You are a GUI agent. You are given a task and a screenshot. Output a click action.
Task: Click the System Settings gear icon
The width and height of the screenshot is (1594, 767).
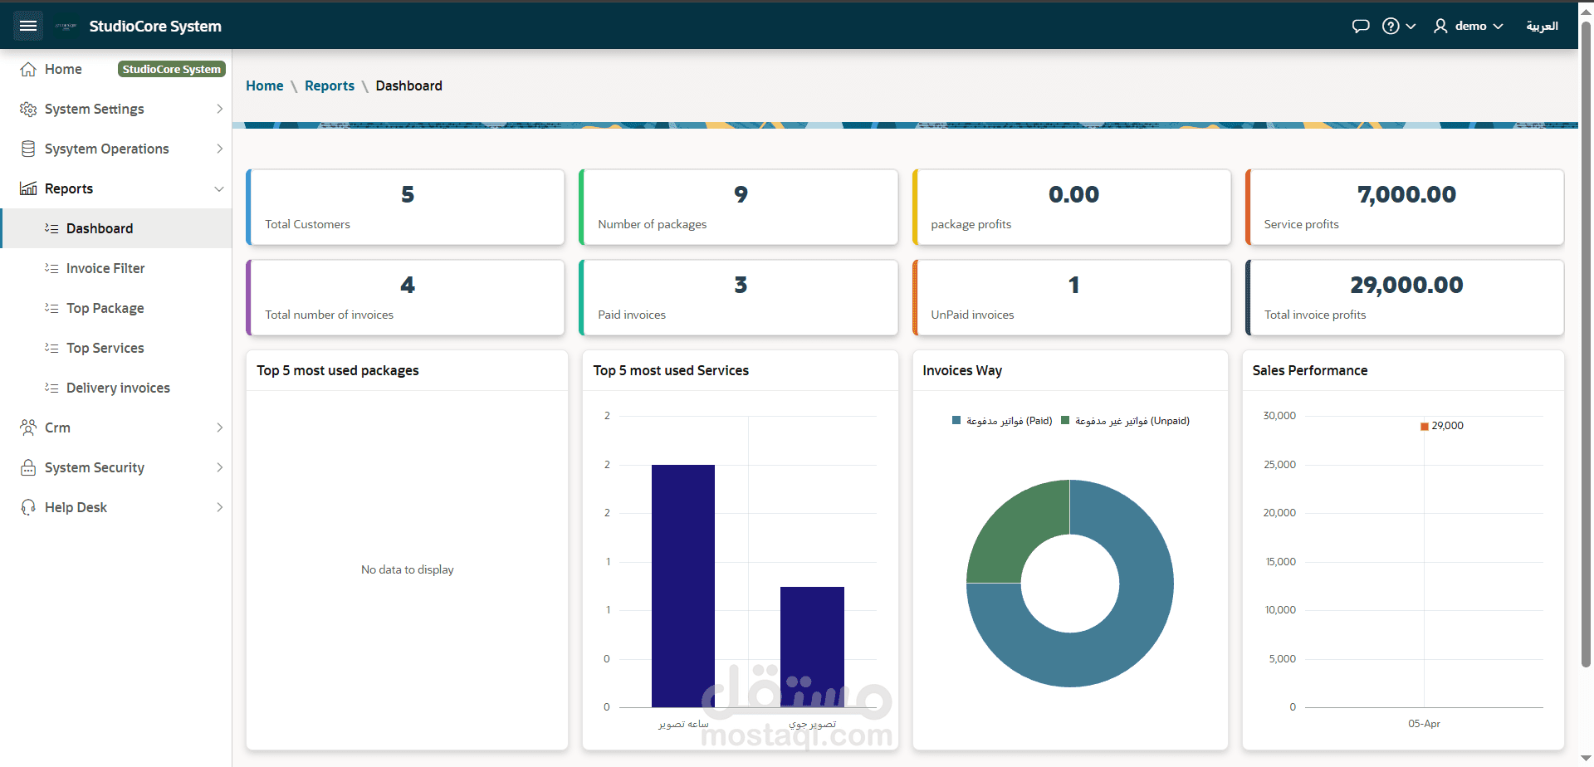[28, 109]
